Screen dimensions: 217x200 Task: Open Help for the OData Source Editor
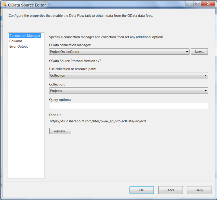199,190
